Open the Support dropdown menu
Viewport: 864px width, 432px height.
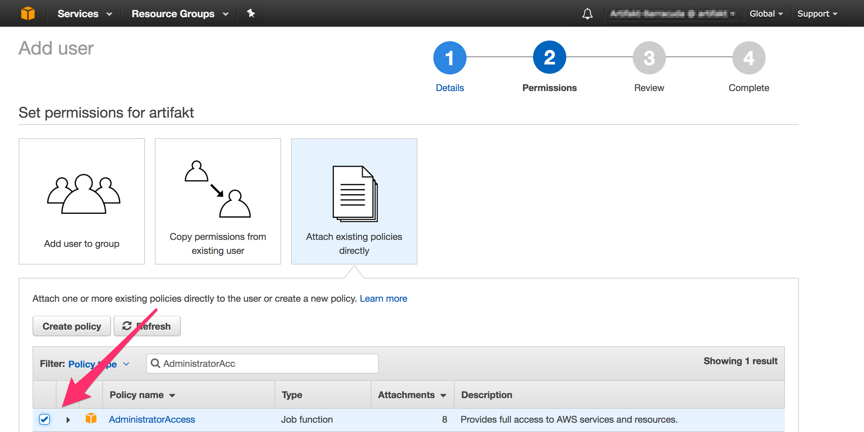(817, 14)
